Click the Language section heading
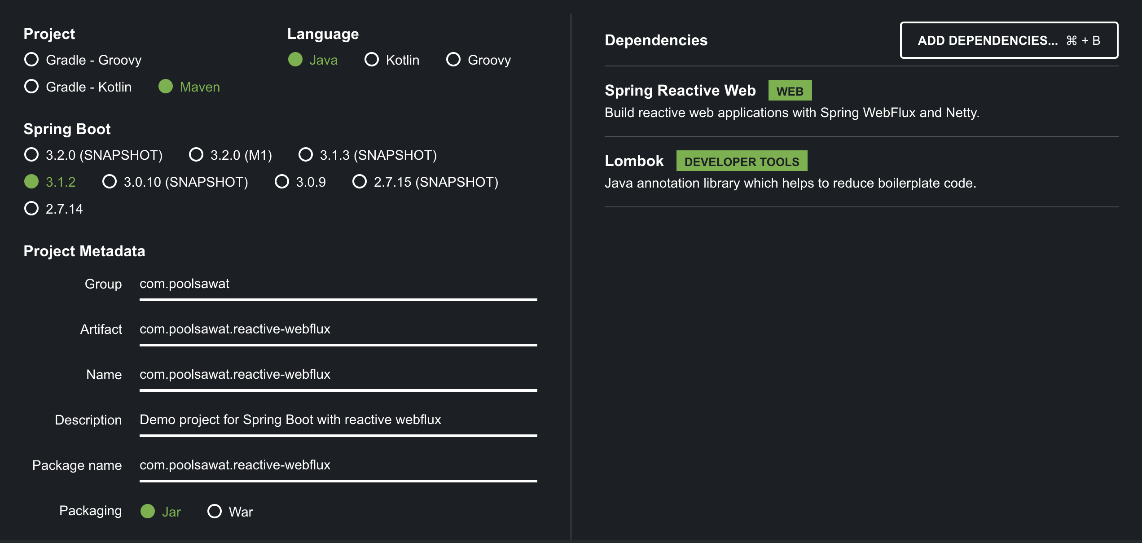 323,34
